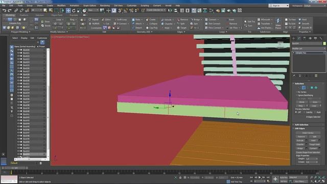Toggle visibility eye of Box030
Viewport: 327px width, 184px height.
click(18, 81)
